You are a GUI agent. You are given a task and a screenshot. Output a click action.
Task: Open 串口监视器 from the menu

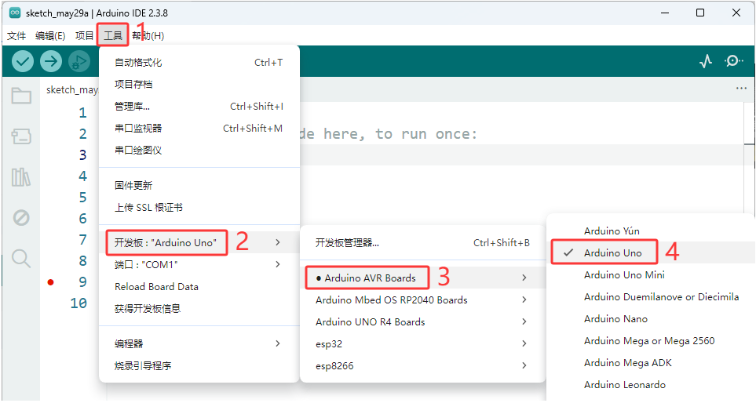[x=199, y=128]
